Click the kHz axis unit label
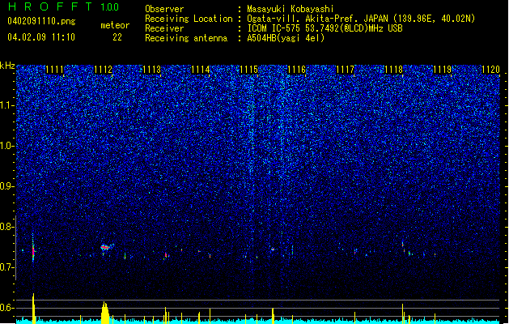509x324 pixels. (x=7, y=66)
